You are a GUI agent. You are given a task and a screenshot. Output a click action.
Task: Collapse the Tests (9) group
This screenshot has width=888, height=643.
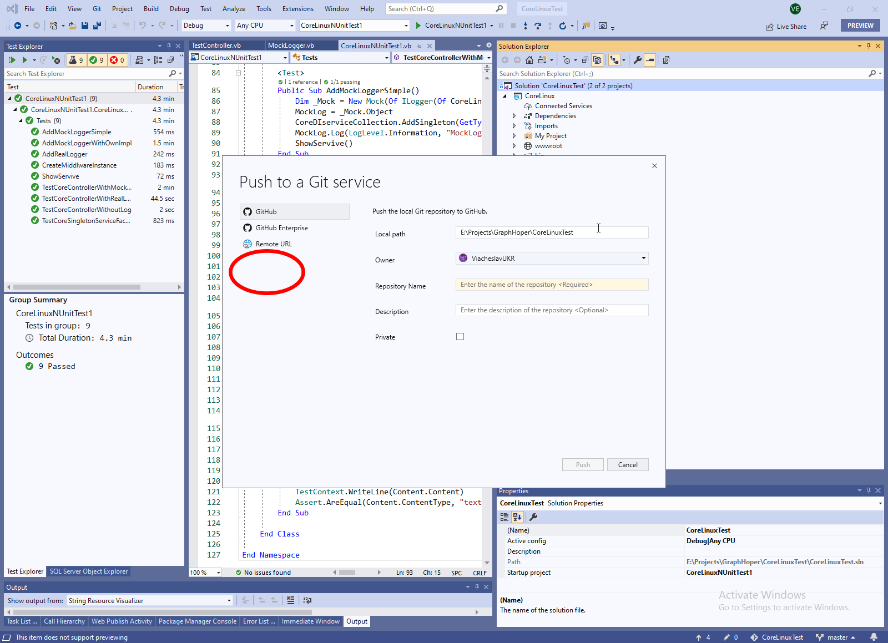pyautogui.click(x=21, y=121)
